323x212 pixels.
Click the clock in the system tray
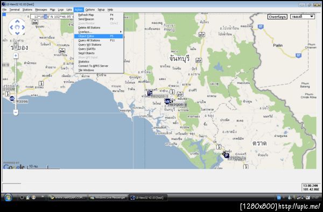coord(315,197)
